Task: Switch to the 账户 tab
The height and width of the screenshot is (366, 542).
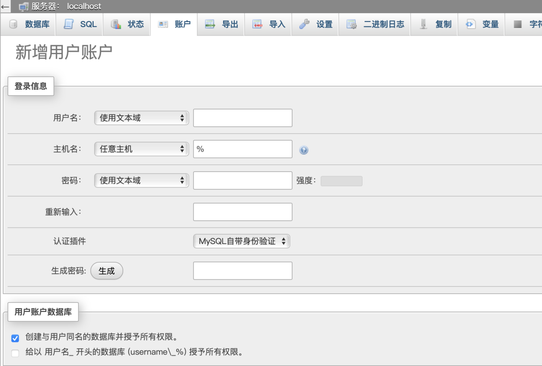Action: [174, 24]
